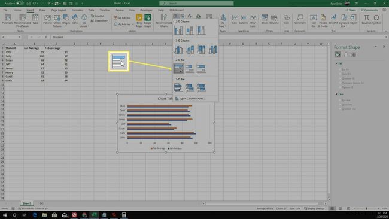Insert Icons from Illustrations group
This screenshot has width=389, height=219.
(75, 19)
